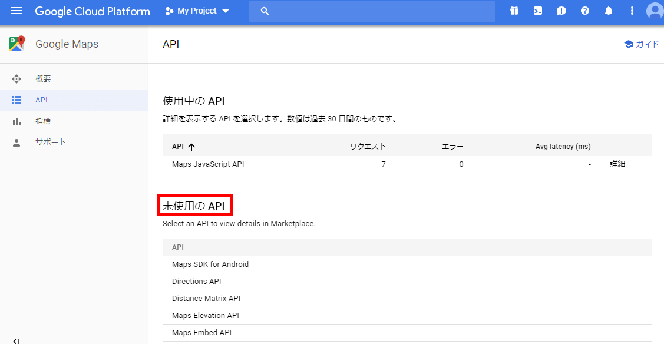Select the API sidebar item

coord(74,100)
